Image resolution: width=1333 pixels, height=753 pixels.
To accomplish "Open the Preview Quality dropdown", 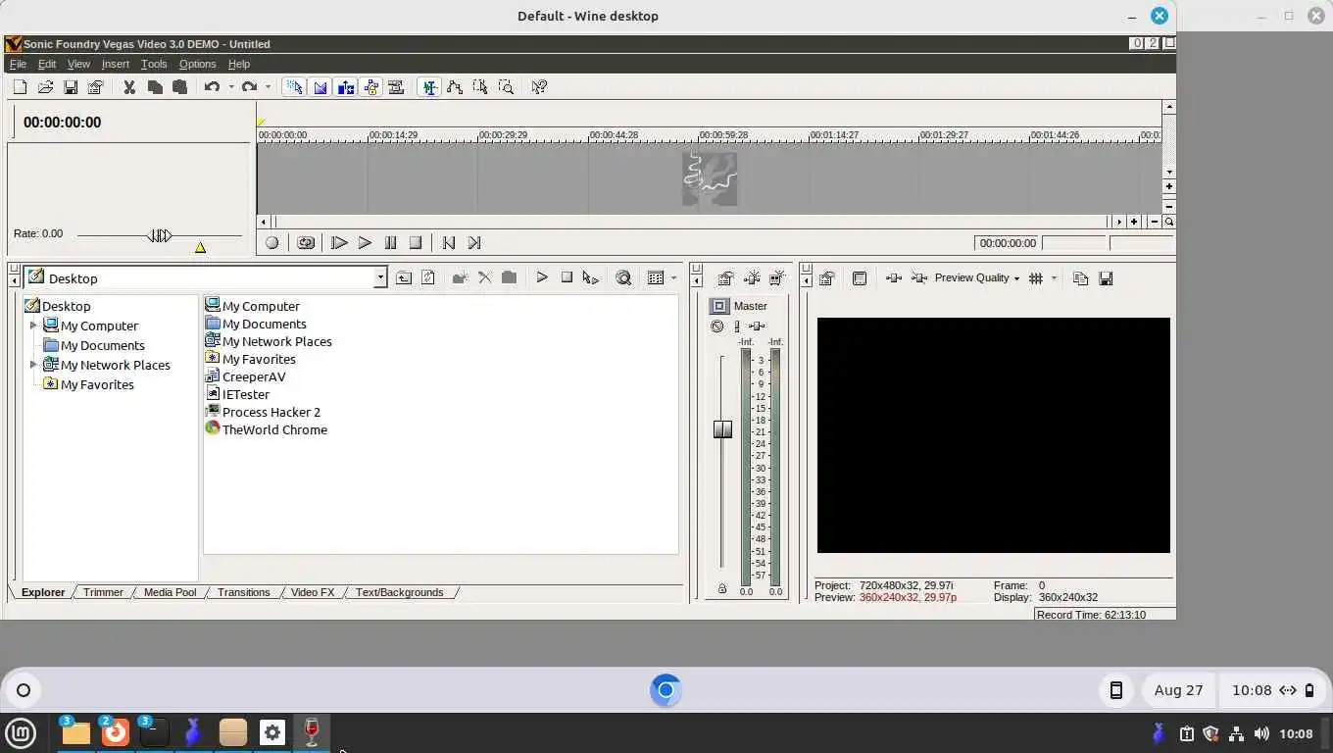I will [976, 278].
